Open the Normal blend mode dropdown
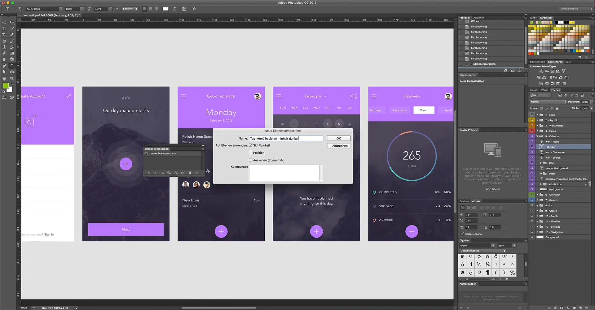Screen dimensions: 595x310 click(x=548, y=102)
